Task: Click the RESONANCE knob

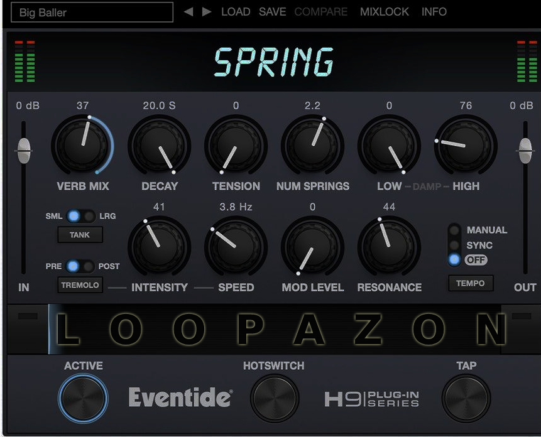Action: pyautogui.click(x=389, y=246)
